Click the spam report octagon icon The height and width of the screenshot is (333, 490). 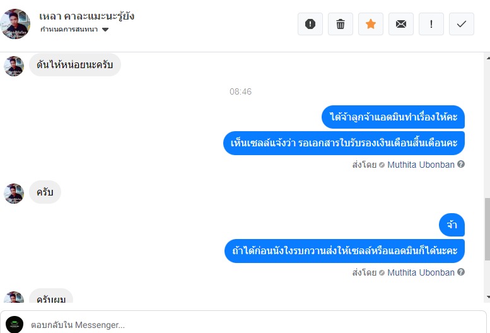[310, 24]
